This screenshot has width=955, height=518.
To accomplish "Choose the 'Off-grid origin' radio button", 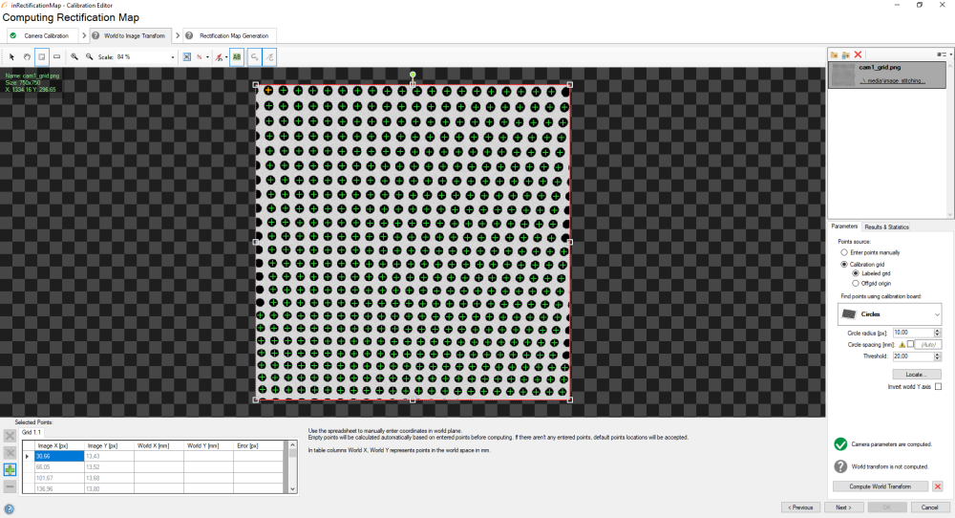I will [x=854, y=283].
